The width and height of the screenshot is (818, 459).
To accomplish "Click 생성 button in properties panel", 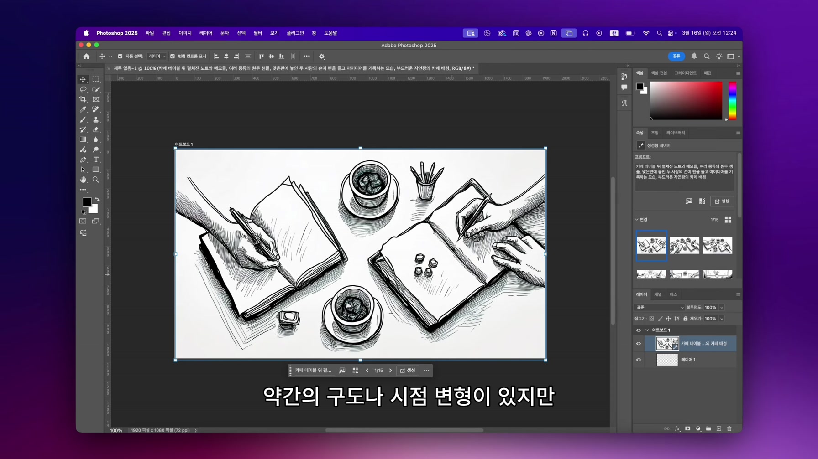I will (x=722, y=201).
